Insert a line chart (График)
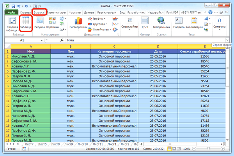Screen dimensions: 234x156 (97, 19)
